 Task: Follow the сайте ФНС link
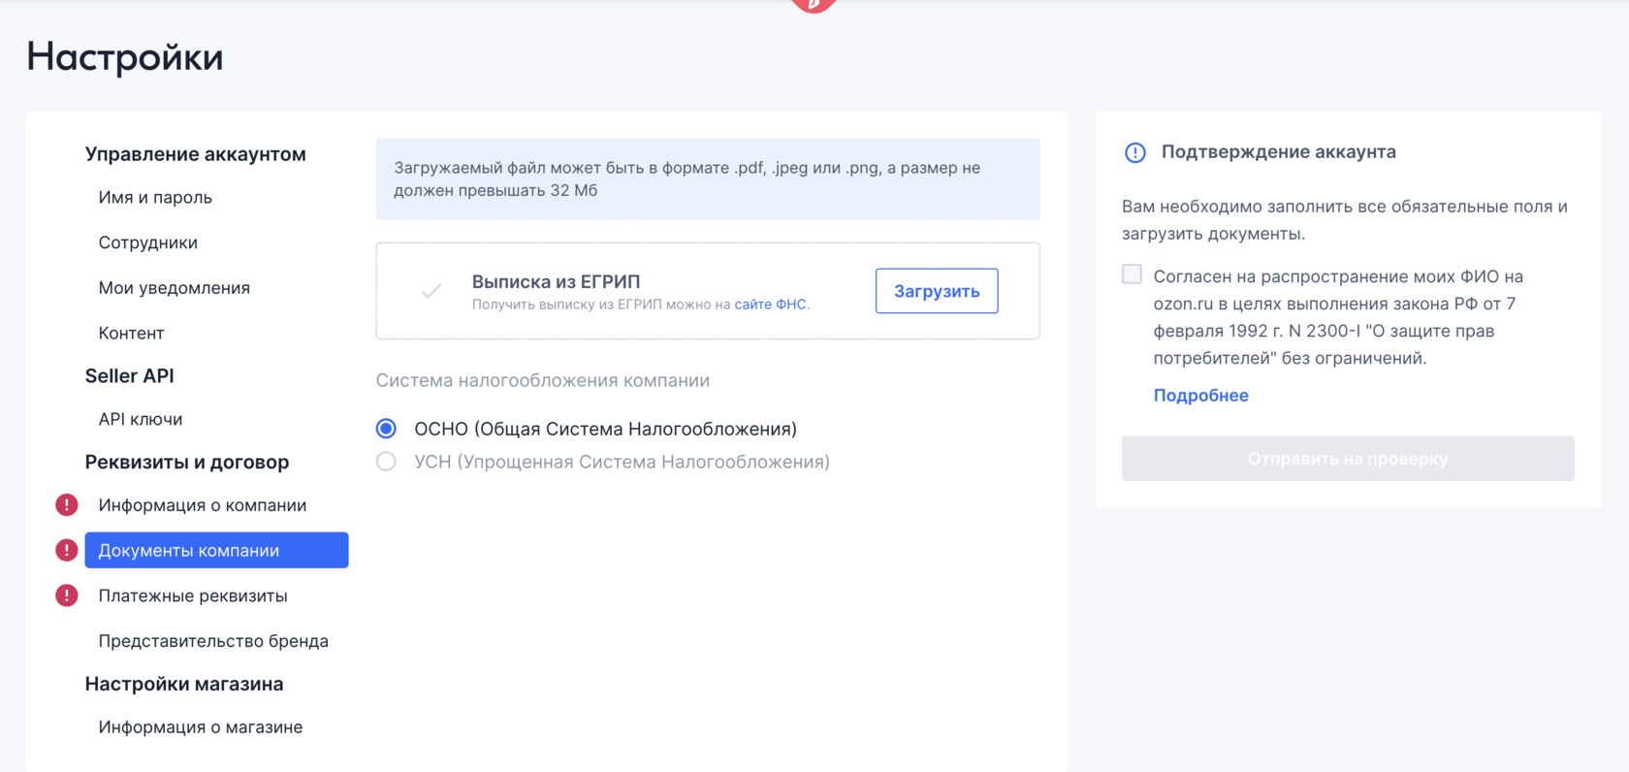pos(770,305)
